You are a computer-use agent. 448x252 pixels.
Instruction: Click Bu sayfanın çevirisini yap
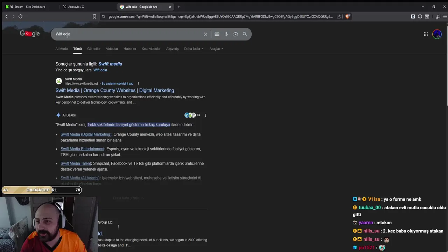point(117,84)
